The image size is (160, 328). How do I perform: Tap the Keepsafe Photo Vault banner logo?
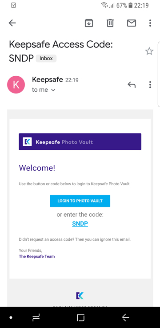[x=27, y=142]
